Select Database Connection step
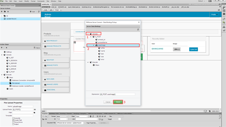This screenshot has height=127, width=226. tap(23, 80)
